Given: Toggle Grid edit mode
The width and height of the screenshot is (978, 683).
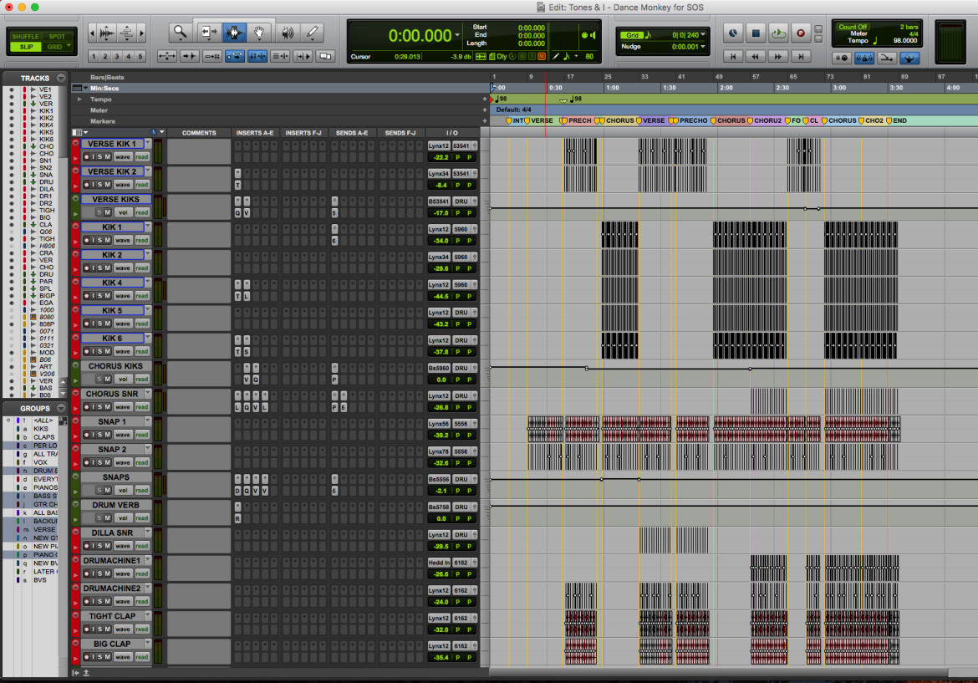Looking at the screenshot, I should (55, 47).
